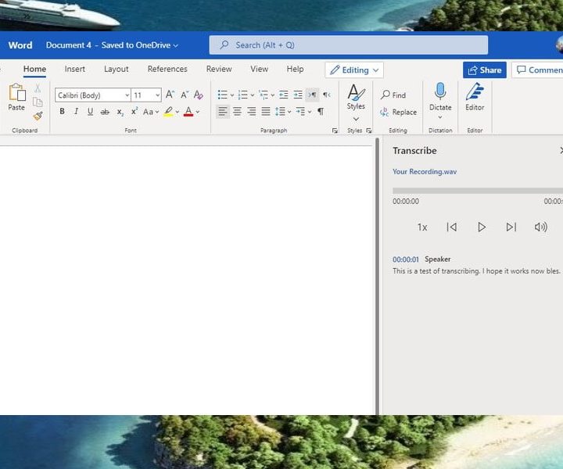This screenshot has width=563, height=469.
Task: Expand the multilevel list dropdown arrow
Action: (x=273, y=95)
